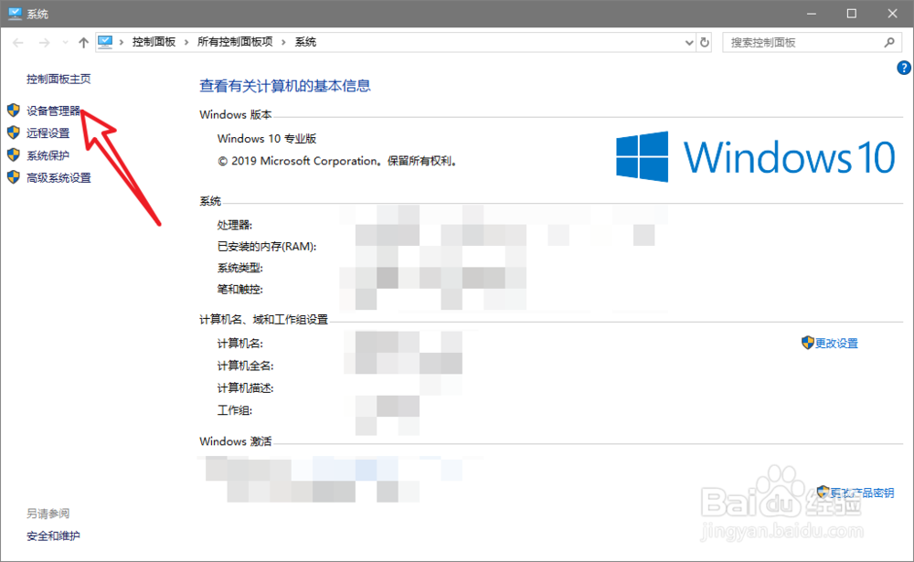914x562 pixels.
Task: Click the 系统类型 label
Action: click(x=240, y=268)
